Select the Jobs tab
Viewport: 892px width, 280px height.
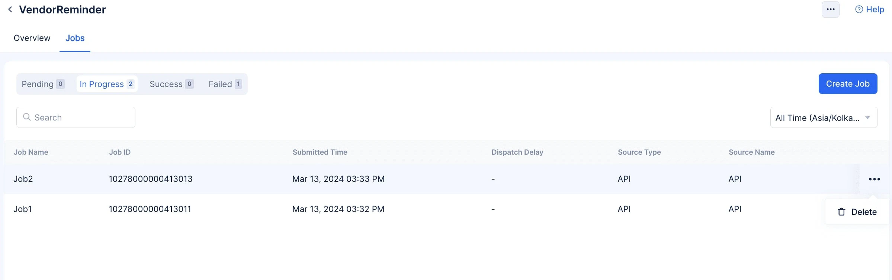75,38
